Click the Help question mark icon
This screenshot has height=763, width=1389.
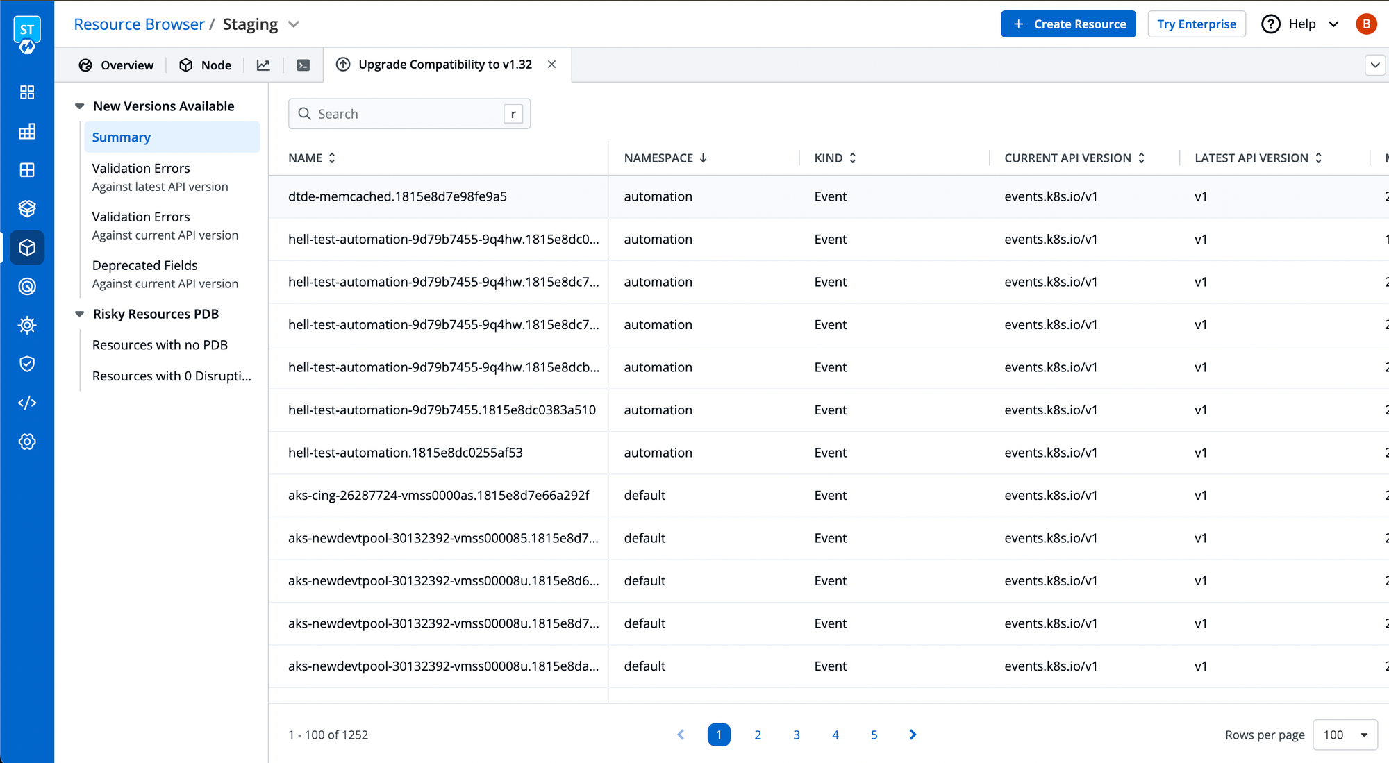[1271, 24]
